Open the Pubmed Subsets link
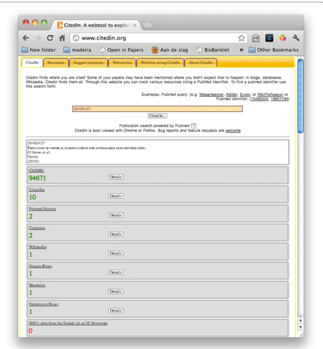 pyautogui.click(x=42, y=209)
